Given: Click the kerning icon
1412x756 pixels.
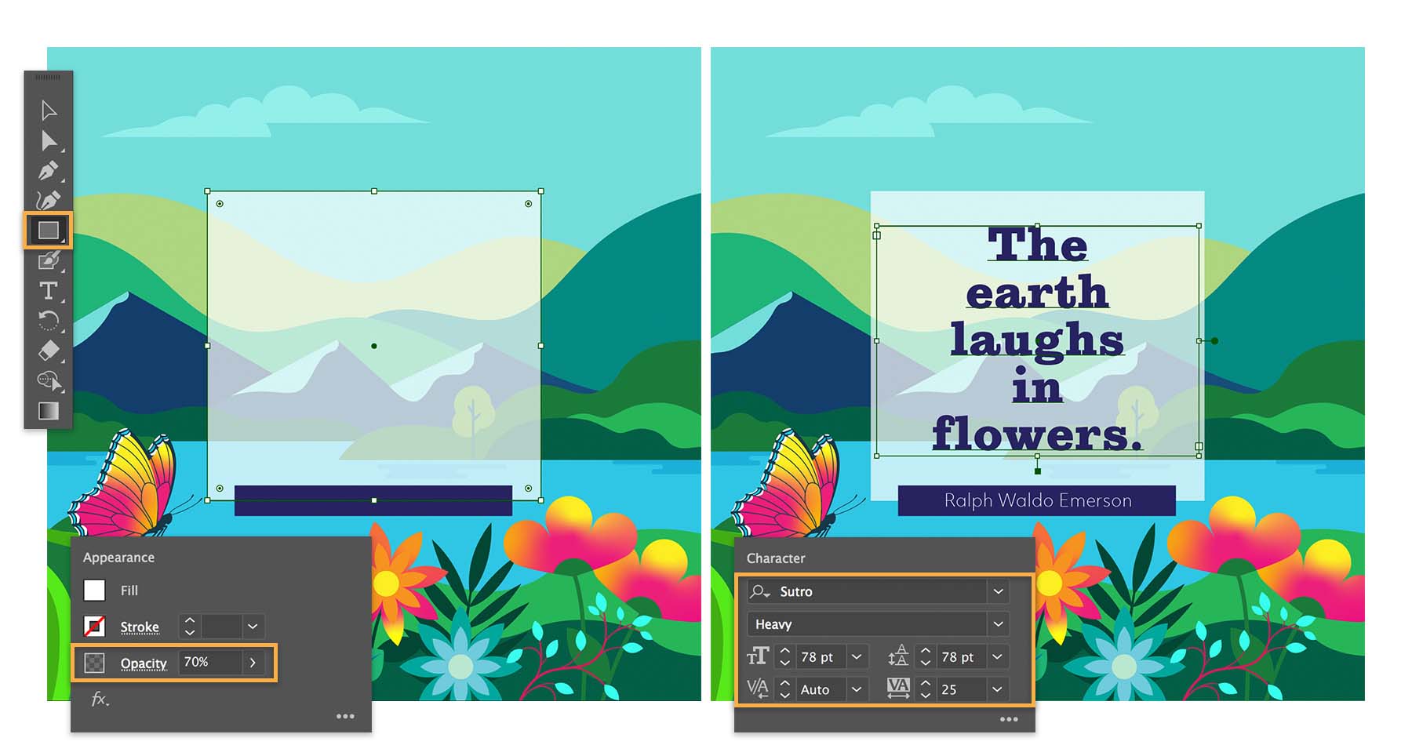Looking at the screenshot, I should 757,689.
